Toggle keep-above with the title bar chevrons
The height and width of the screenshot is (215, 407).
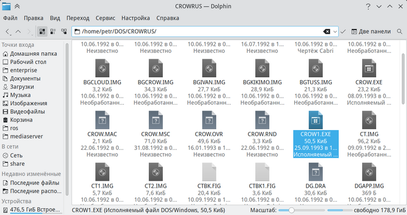coord(17,6)
